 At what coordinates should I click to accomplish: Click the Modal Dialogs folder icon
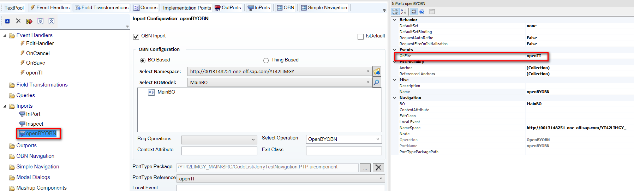click(x=12, y=178)
